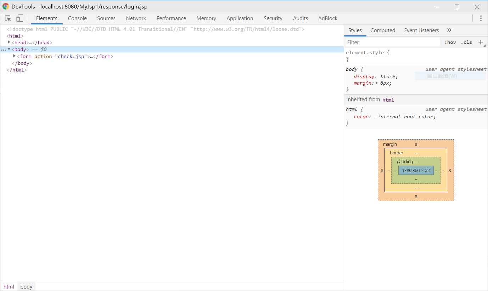
Task: Maximize the DevTools window
Action: coord(457,7)
